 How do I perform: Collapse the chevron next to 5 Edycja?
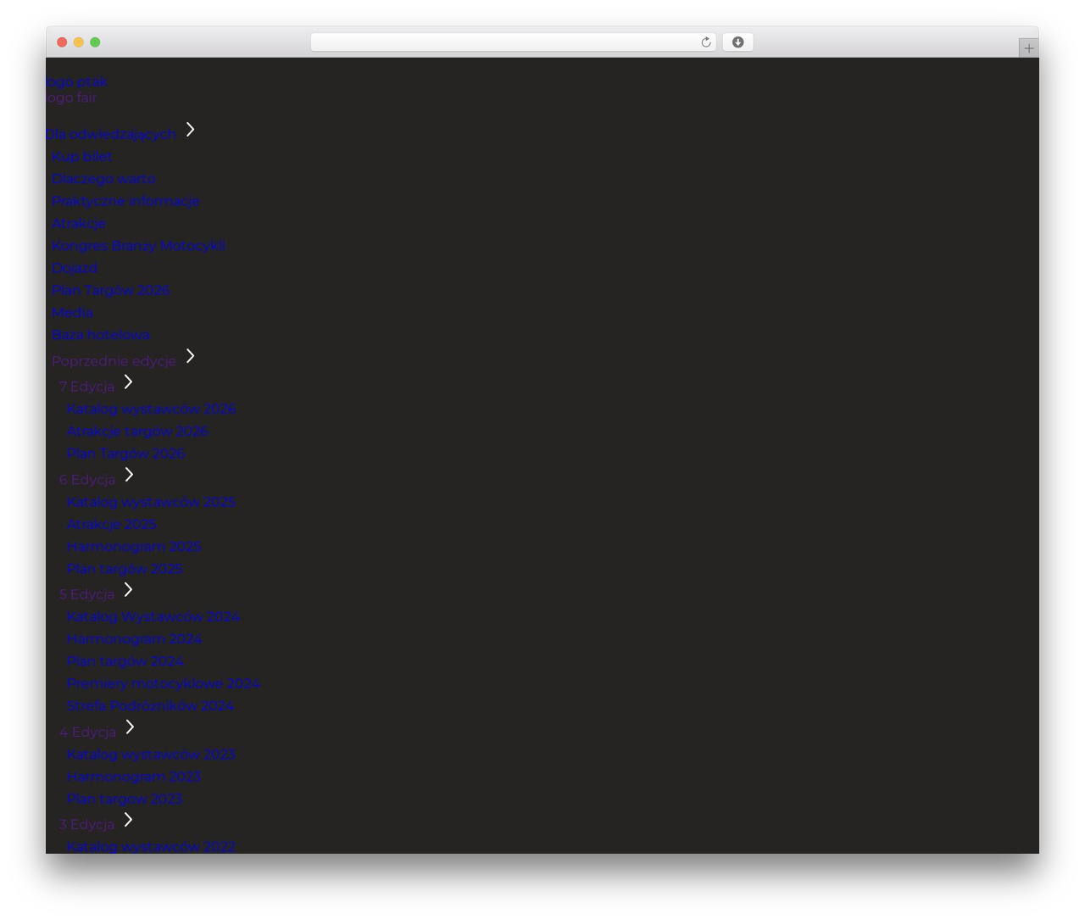coord(128,589)
